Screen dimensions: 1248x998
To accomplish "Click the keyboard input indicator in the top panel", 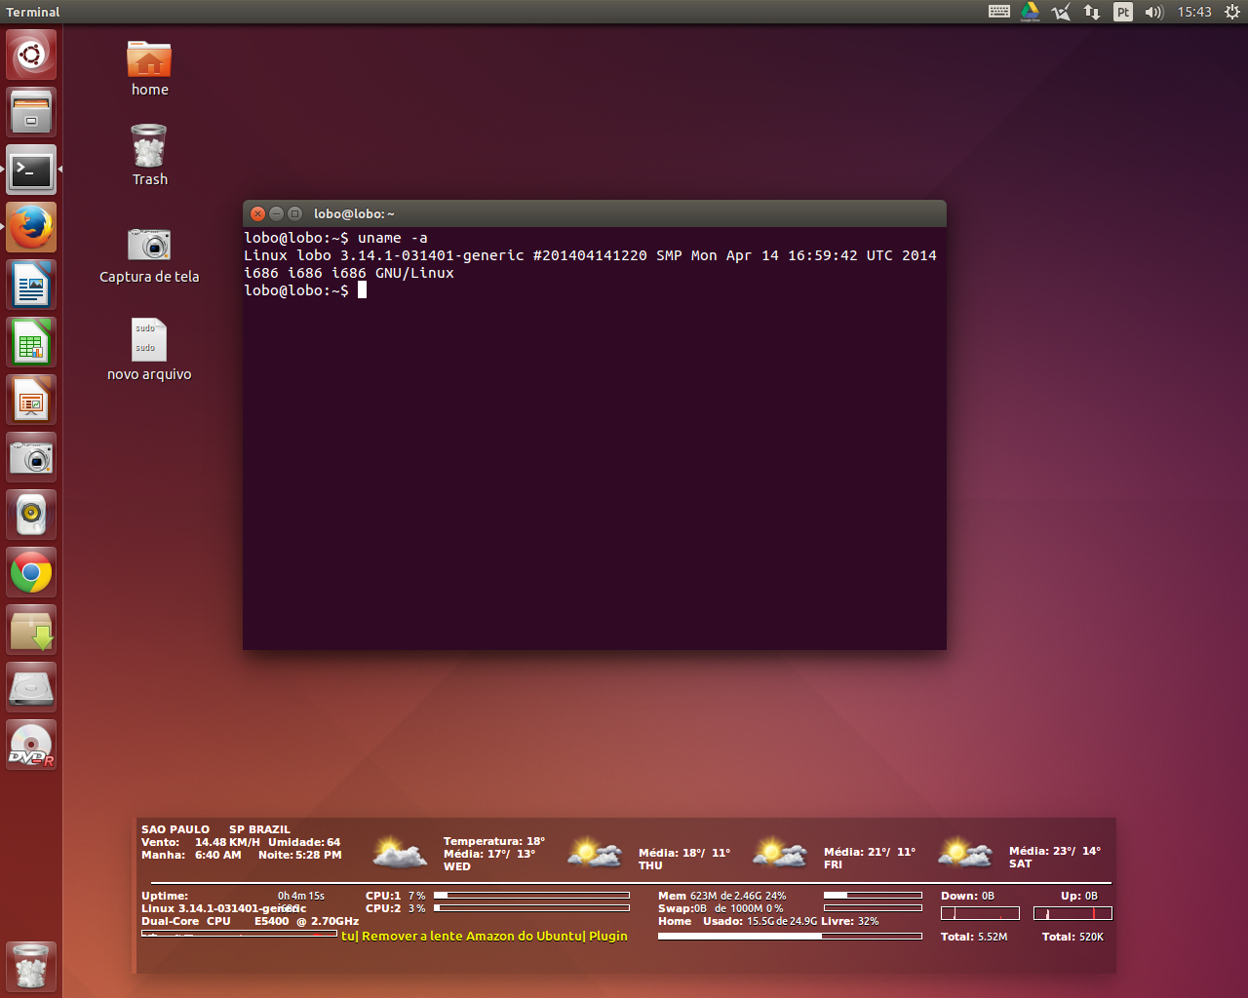I will 998,12.
